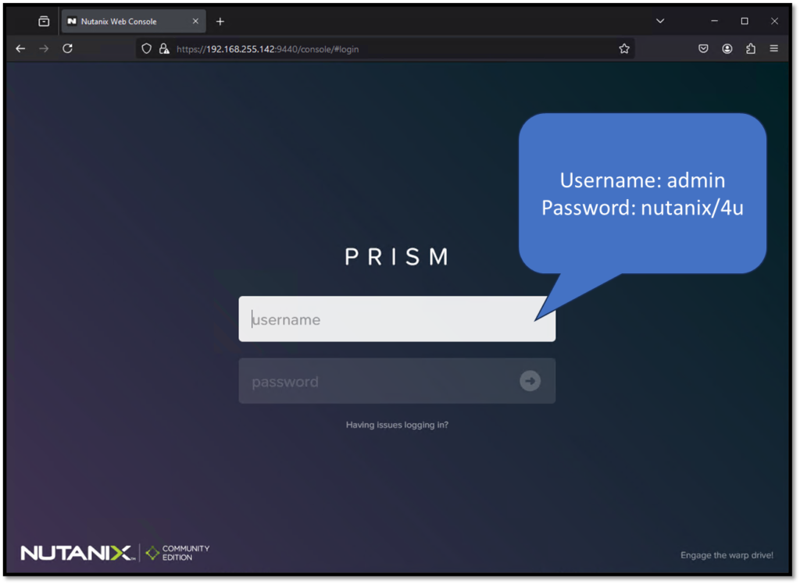Click the padlock site security icon

(164, 49)
